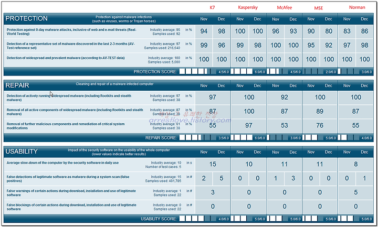Select Kaspersky average slow-down value 10
Viewport: 378px width, 227px height.
249,164
